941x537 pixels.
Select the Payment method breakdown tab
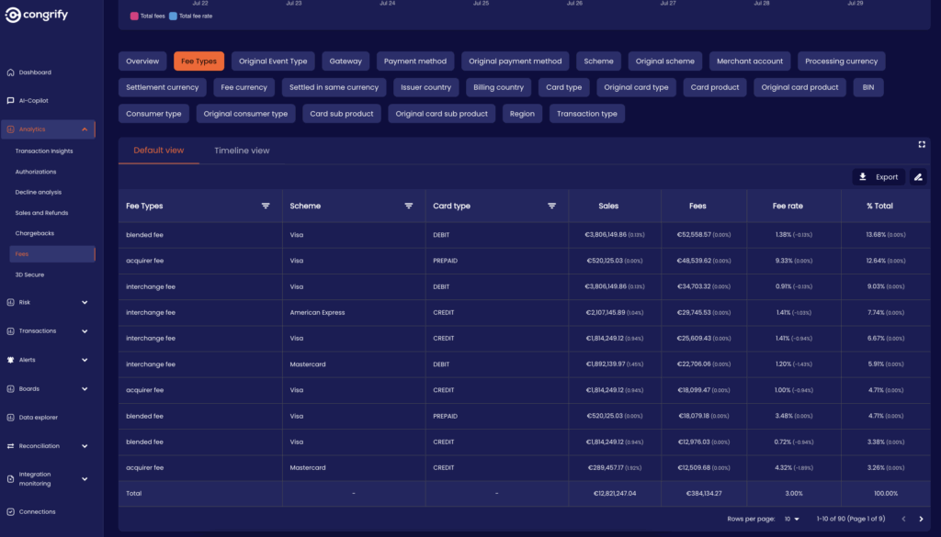pyautogui.click(x=415, y=62)
